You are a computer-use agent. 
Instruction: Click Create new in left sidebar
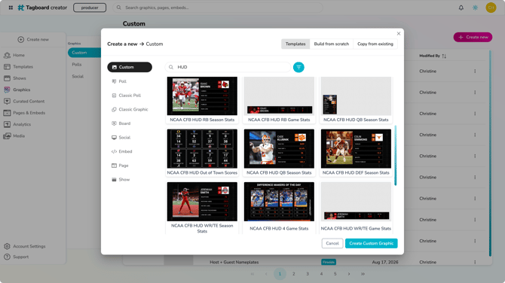tap(33, 39)
